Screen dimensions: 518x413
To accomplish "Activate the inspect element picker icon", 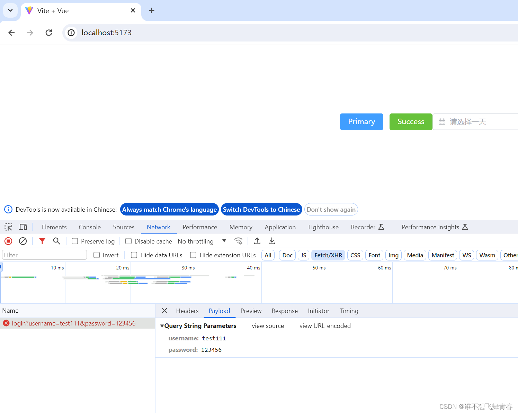I will coord(8,227).
